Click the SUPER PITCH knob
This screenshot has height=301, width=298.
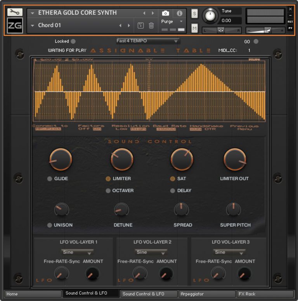[x=234, y=210]
